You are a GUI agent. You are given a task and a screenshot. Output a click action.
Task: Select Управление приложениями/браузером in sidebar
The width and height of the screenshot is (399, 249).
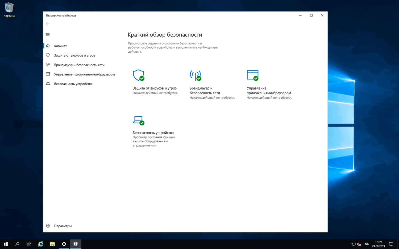point(84,74)
